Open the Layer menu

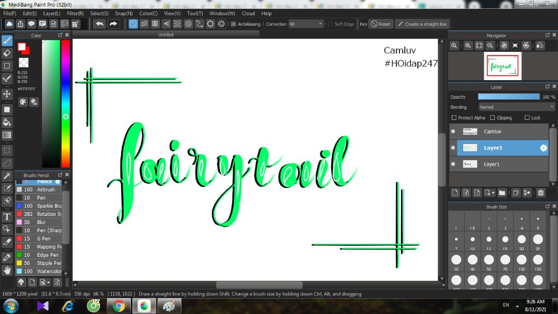(x=52, y=14)
